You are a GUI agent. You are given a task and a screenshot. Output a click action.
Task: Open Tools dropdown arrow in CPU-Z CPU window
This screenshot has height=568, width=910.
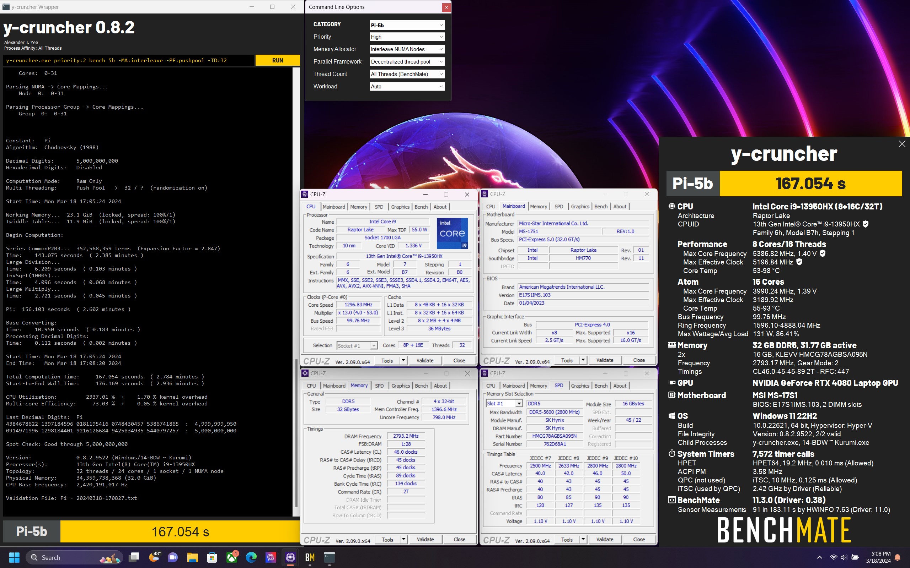pyautogui.click(x=403, y=361)
